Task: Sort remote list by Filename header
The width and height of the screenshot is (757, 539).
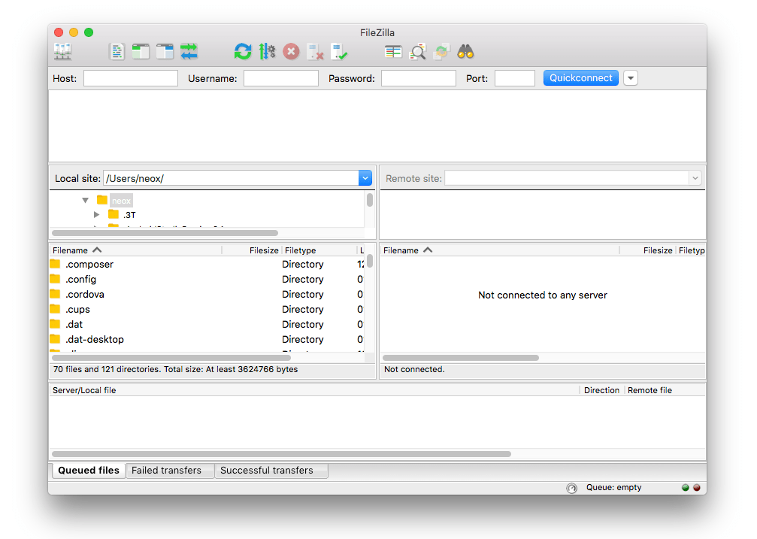Action: coord(500,250)
